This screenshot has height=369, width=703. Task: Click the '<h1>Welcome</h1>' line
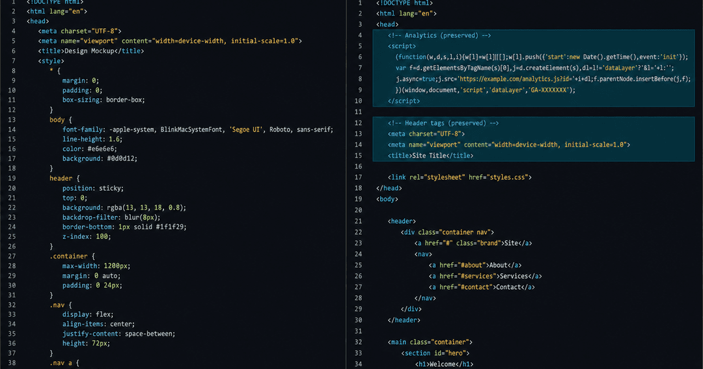444,364
